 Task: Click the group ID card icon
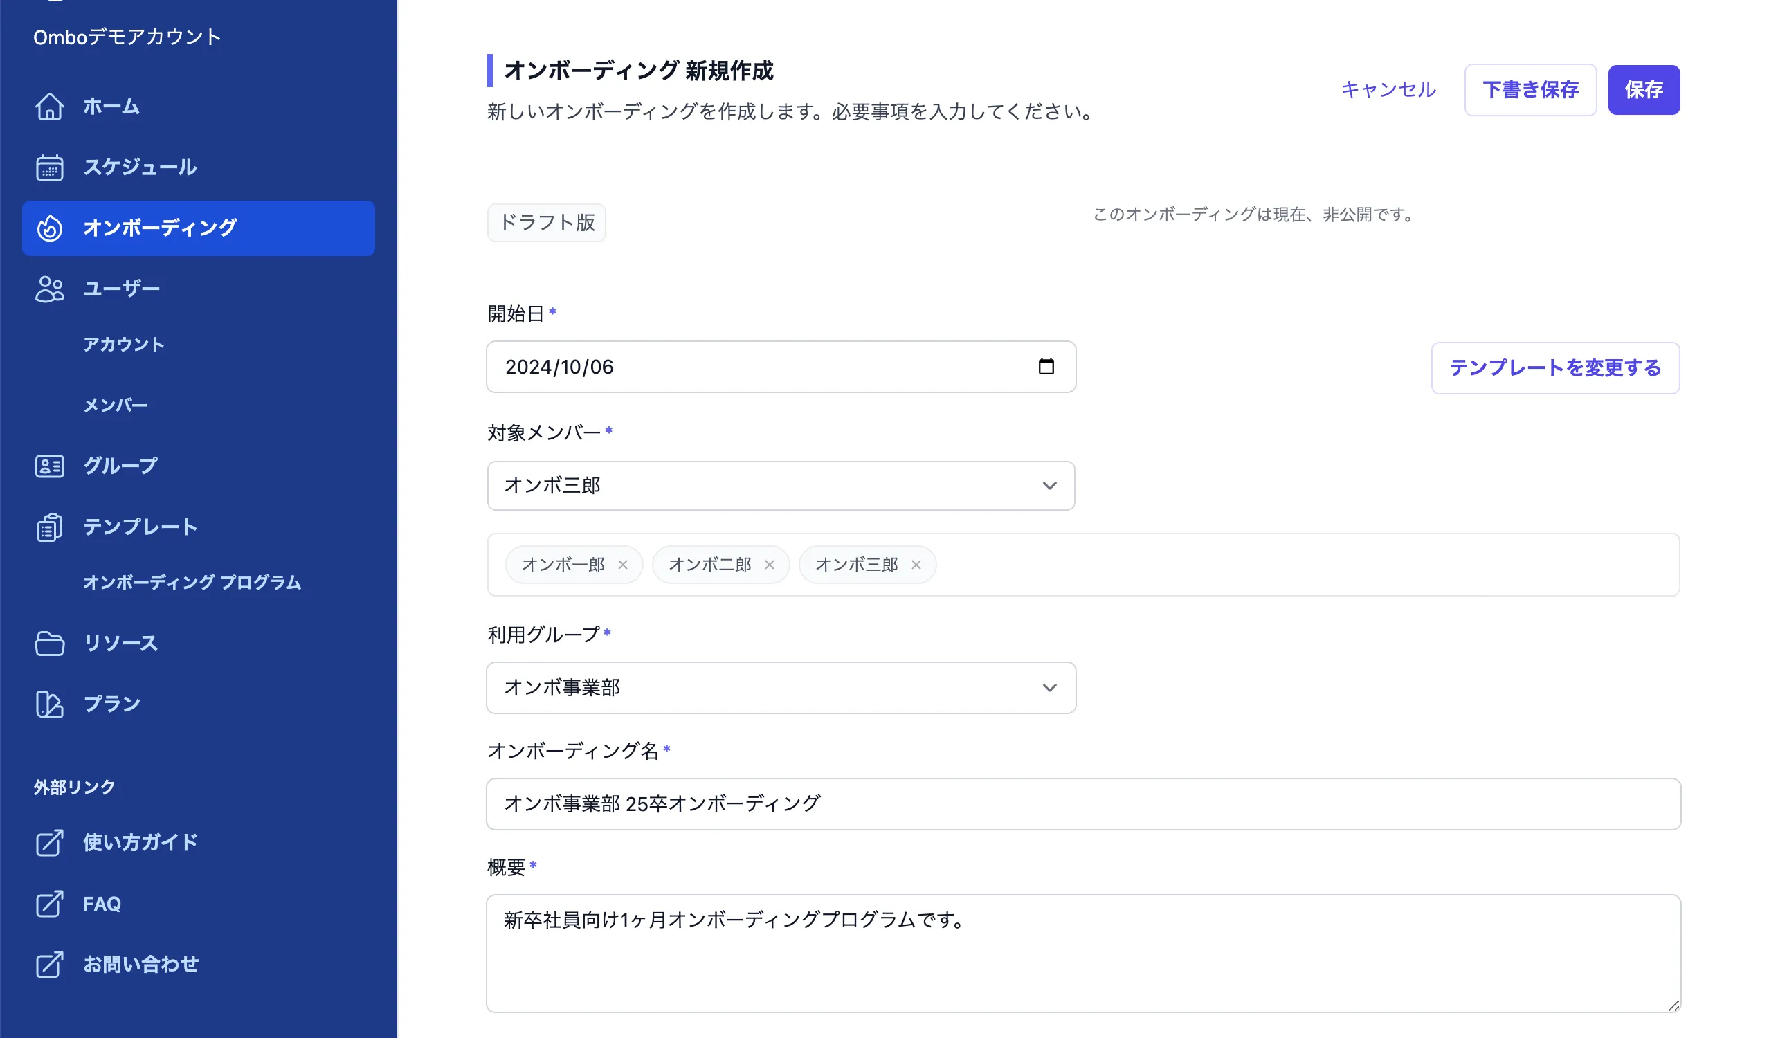pos(49,466)
